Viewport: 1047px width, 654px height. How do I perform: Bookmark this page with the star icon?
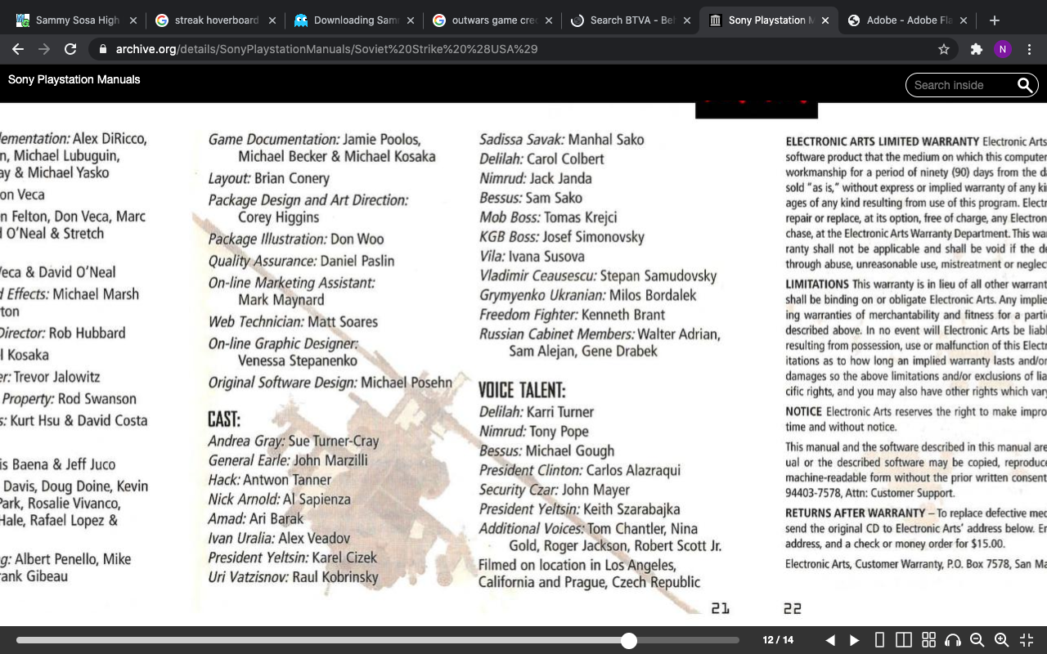point(944,49)
